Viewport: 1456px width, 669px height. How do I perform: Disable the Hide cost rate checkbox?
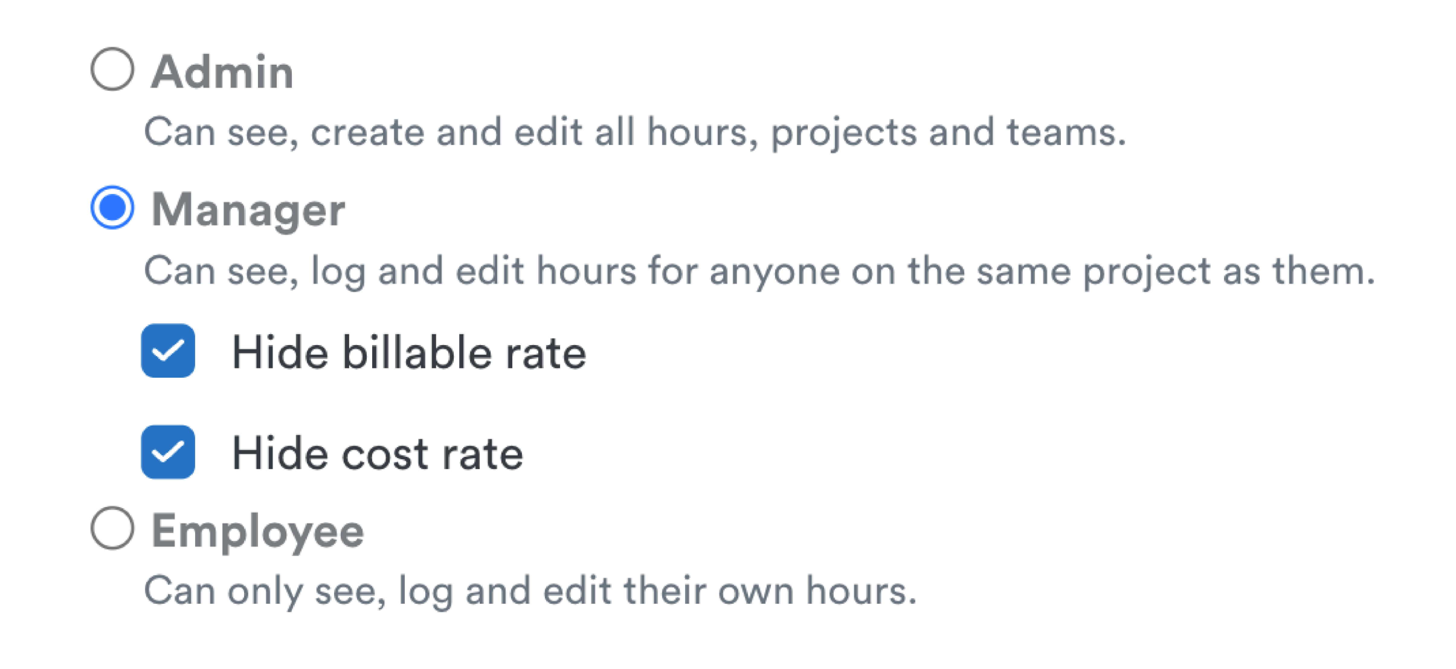tap(168, 452)
